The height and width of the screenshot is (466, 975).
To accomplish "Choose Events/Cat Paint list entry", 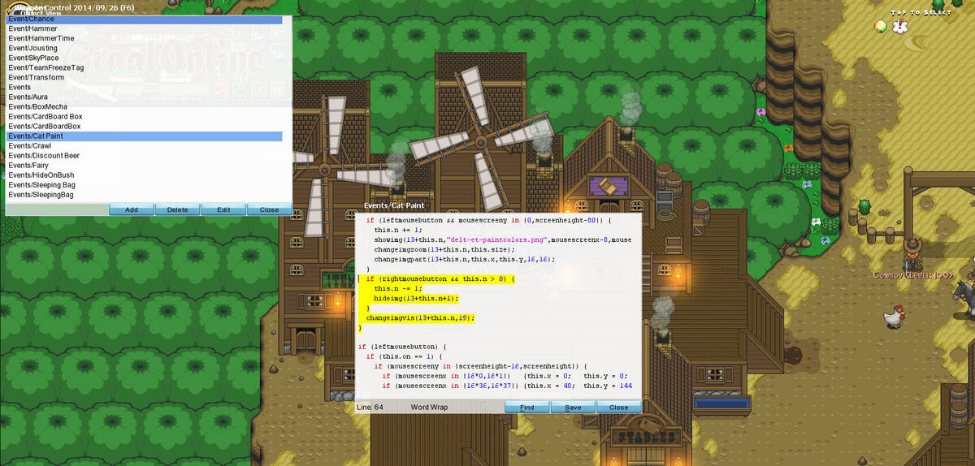I will 145,136.
